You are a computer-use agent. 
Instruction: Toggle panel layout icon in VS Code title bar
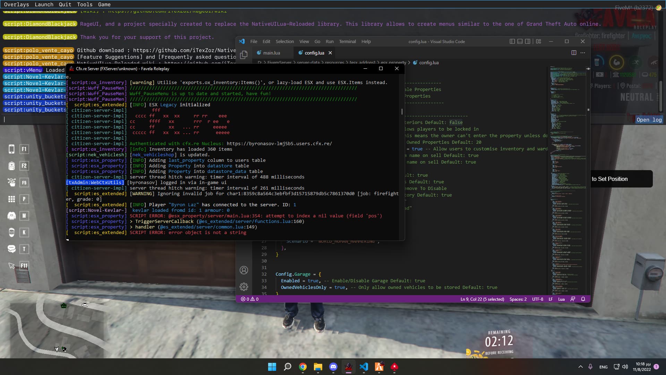520,41
